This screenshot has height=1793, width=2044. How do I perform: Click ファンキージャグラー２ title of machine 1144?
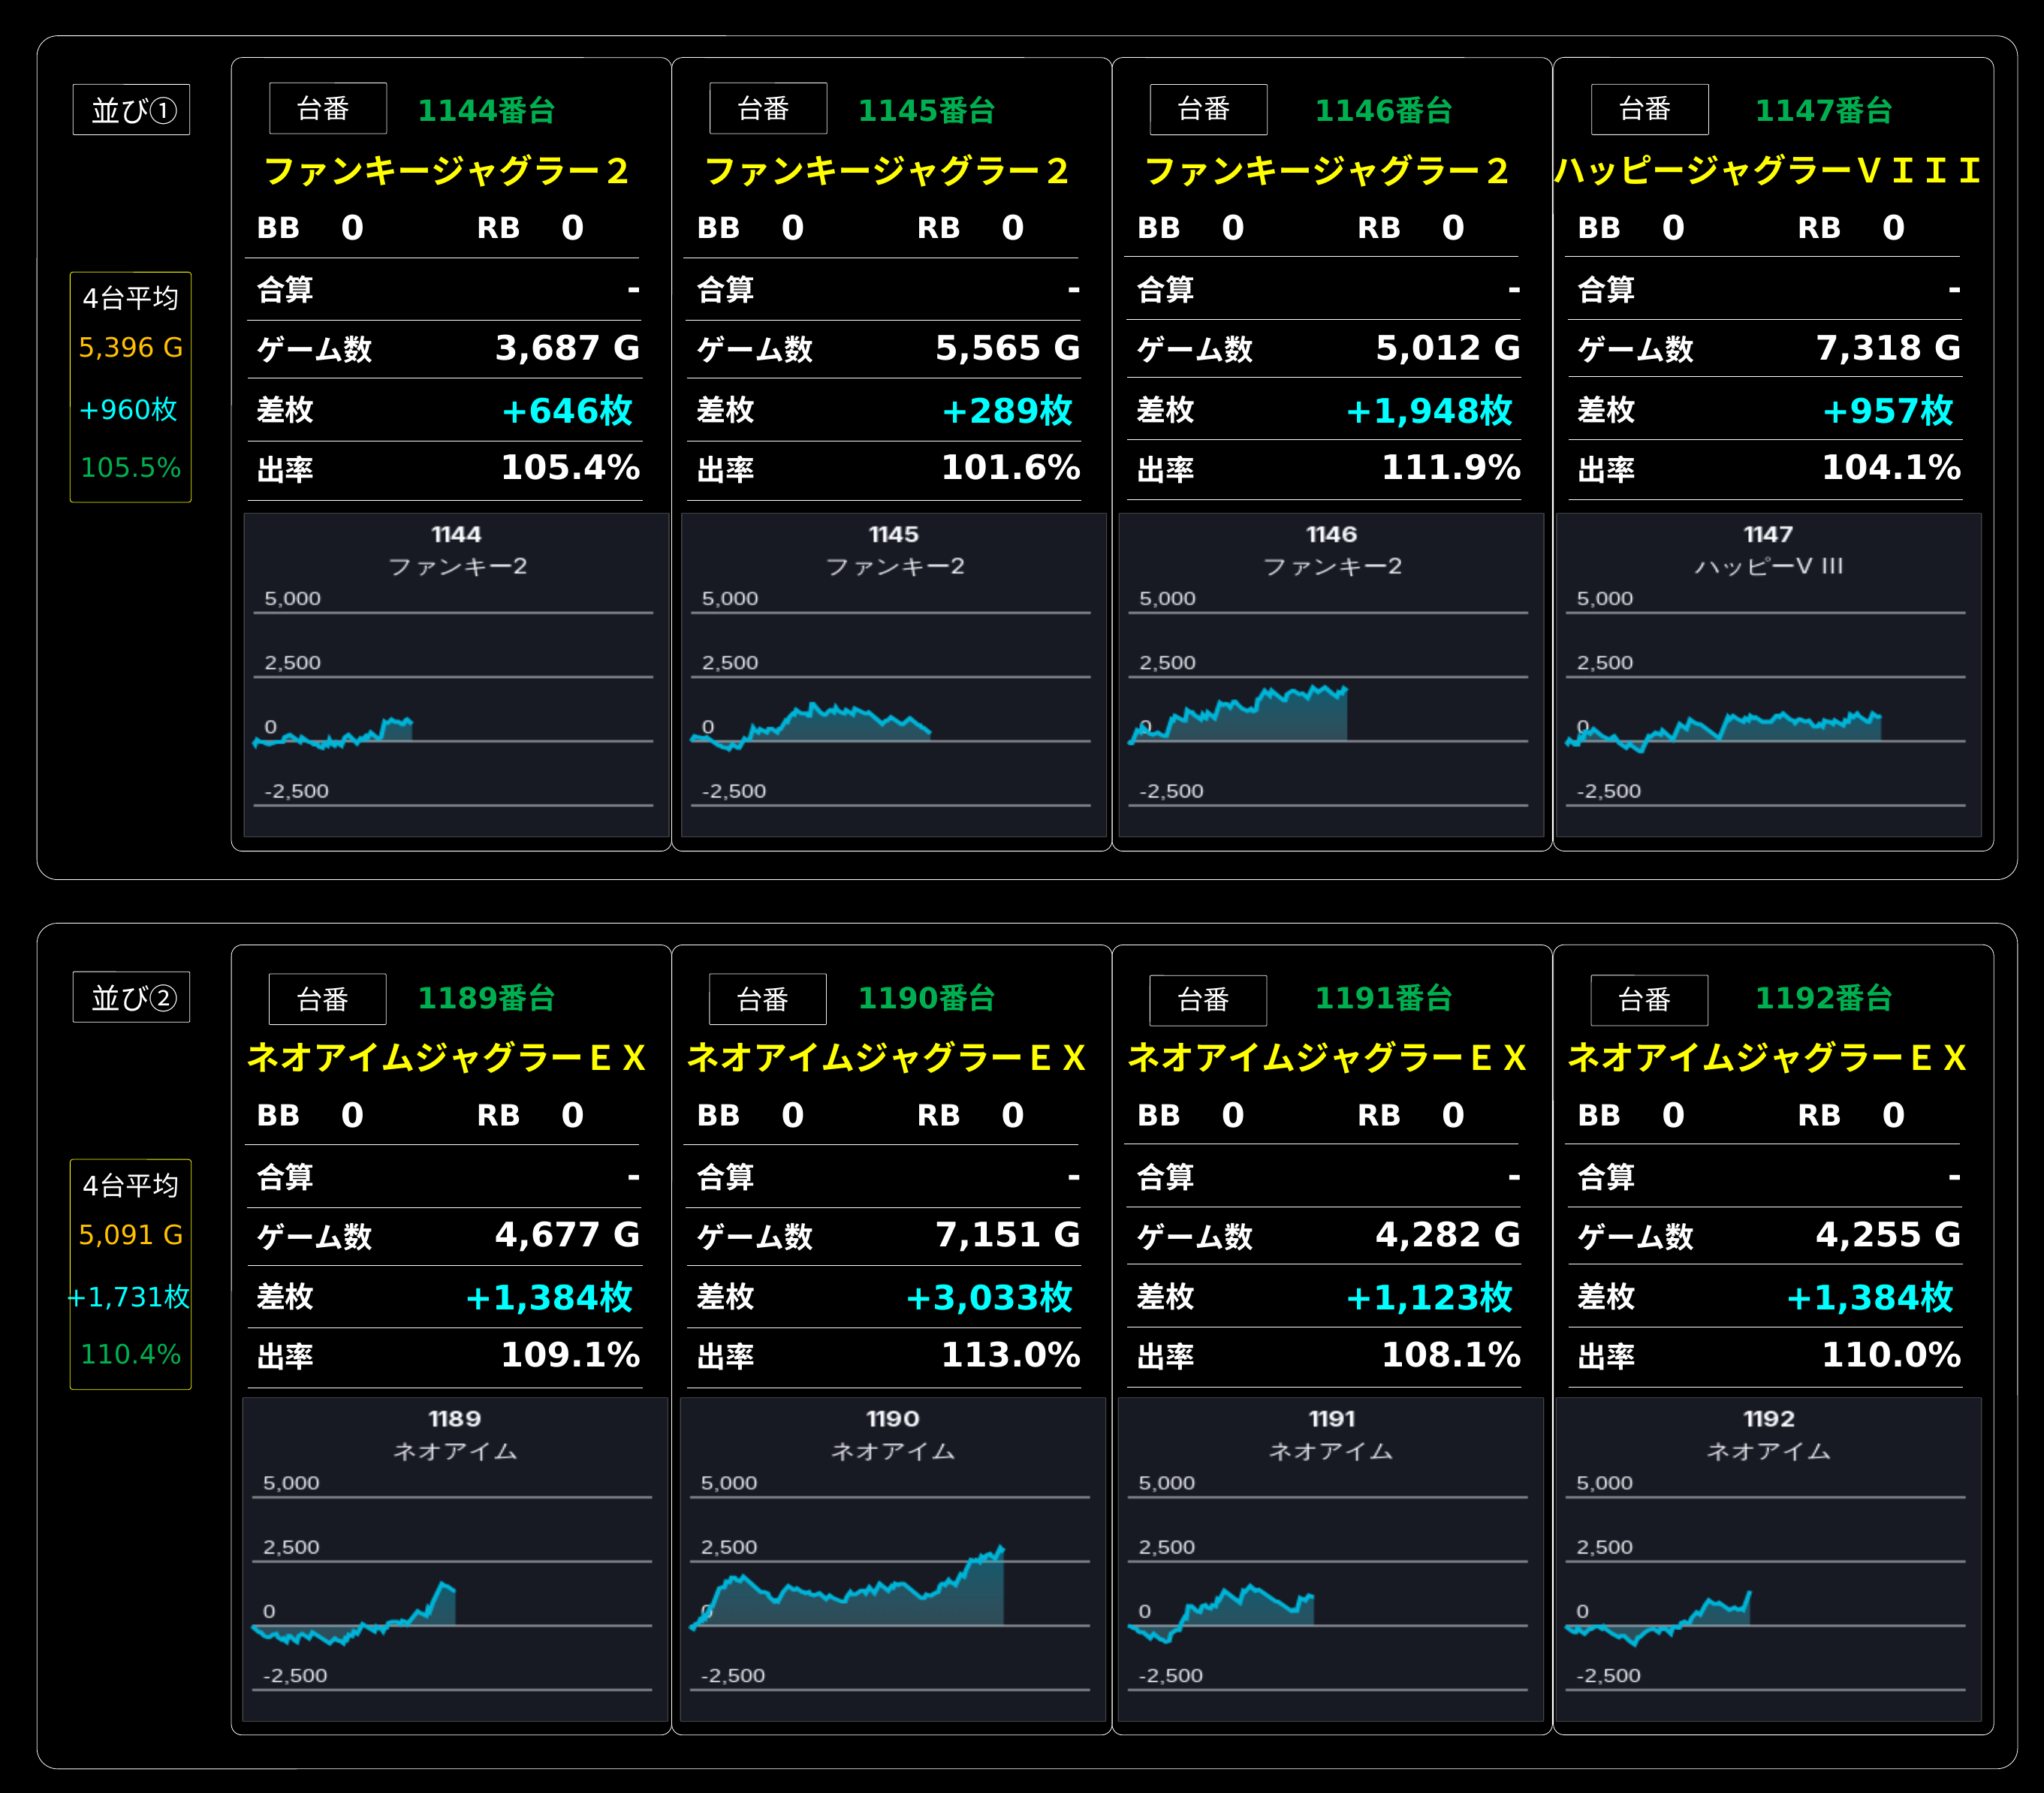click(446, 171)
